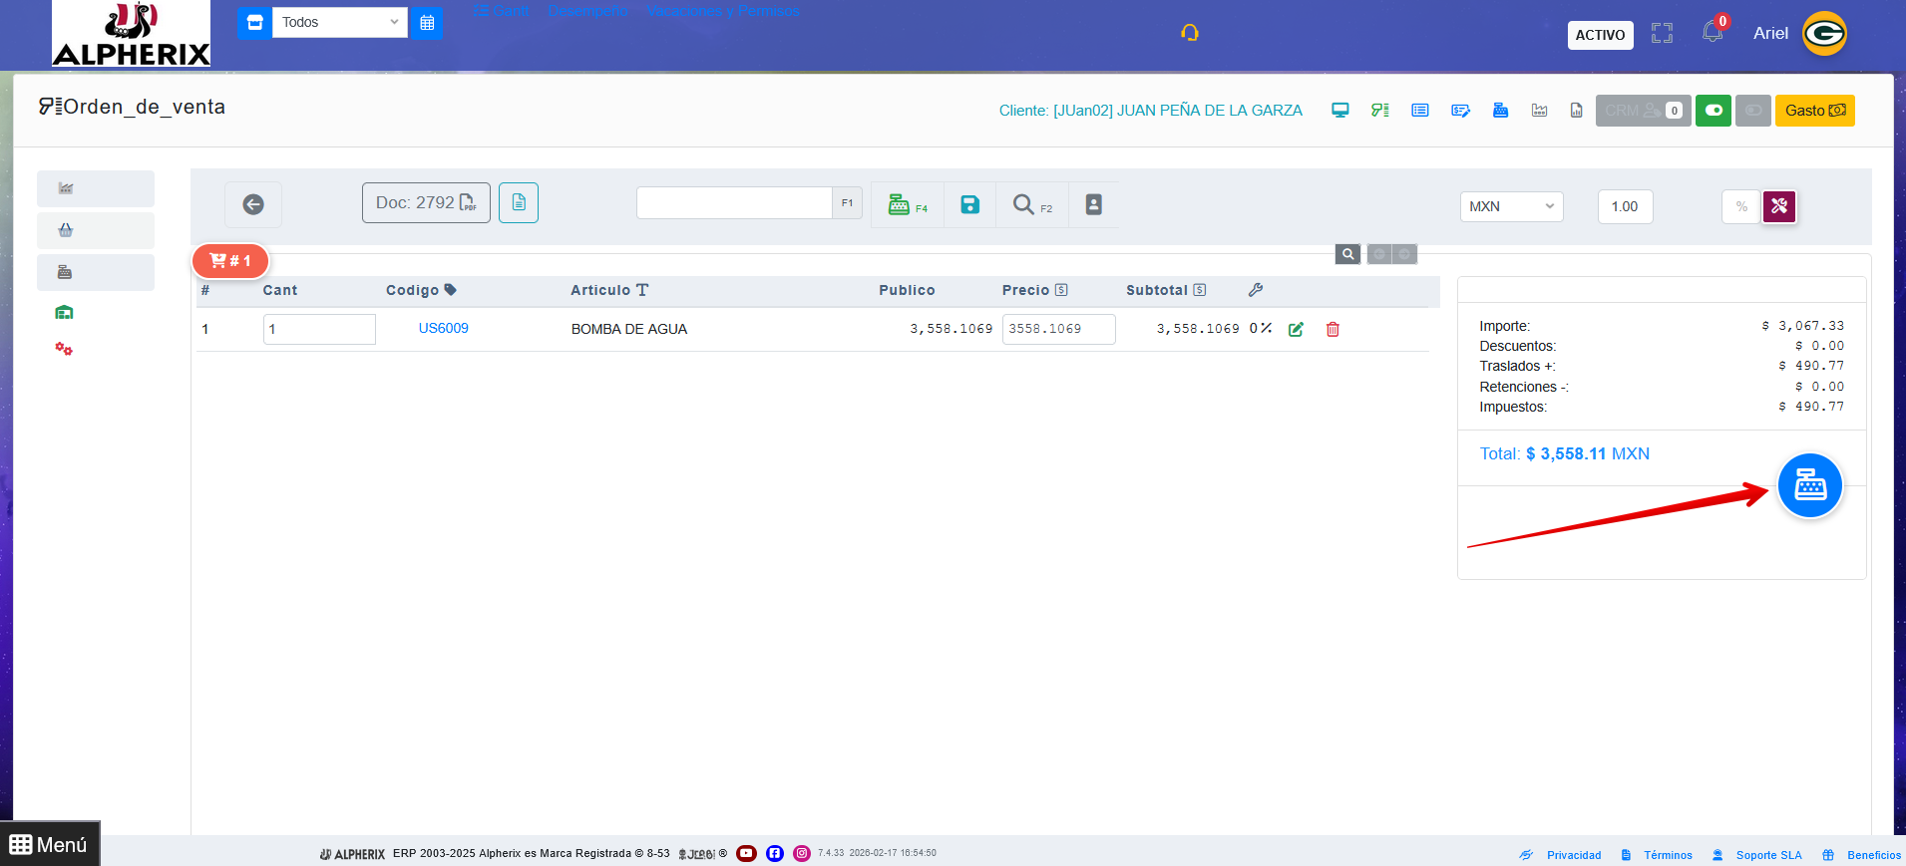Image resolution: width=1906 pixels, height=866 pixels.
Task: Select the shopping basket sidebar item
Action: [x=66, y=230]
